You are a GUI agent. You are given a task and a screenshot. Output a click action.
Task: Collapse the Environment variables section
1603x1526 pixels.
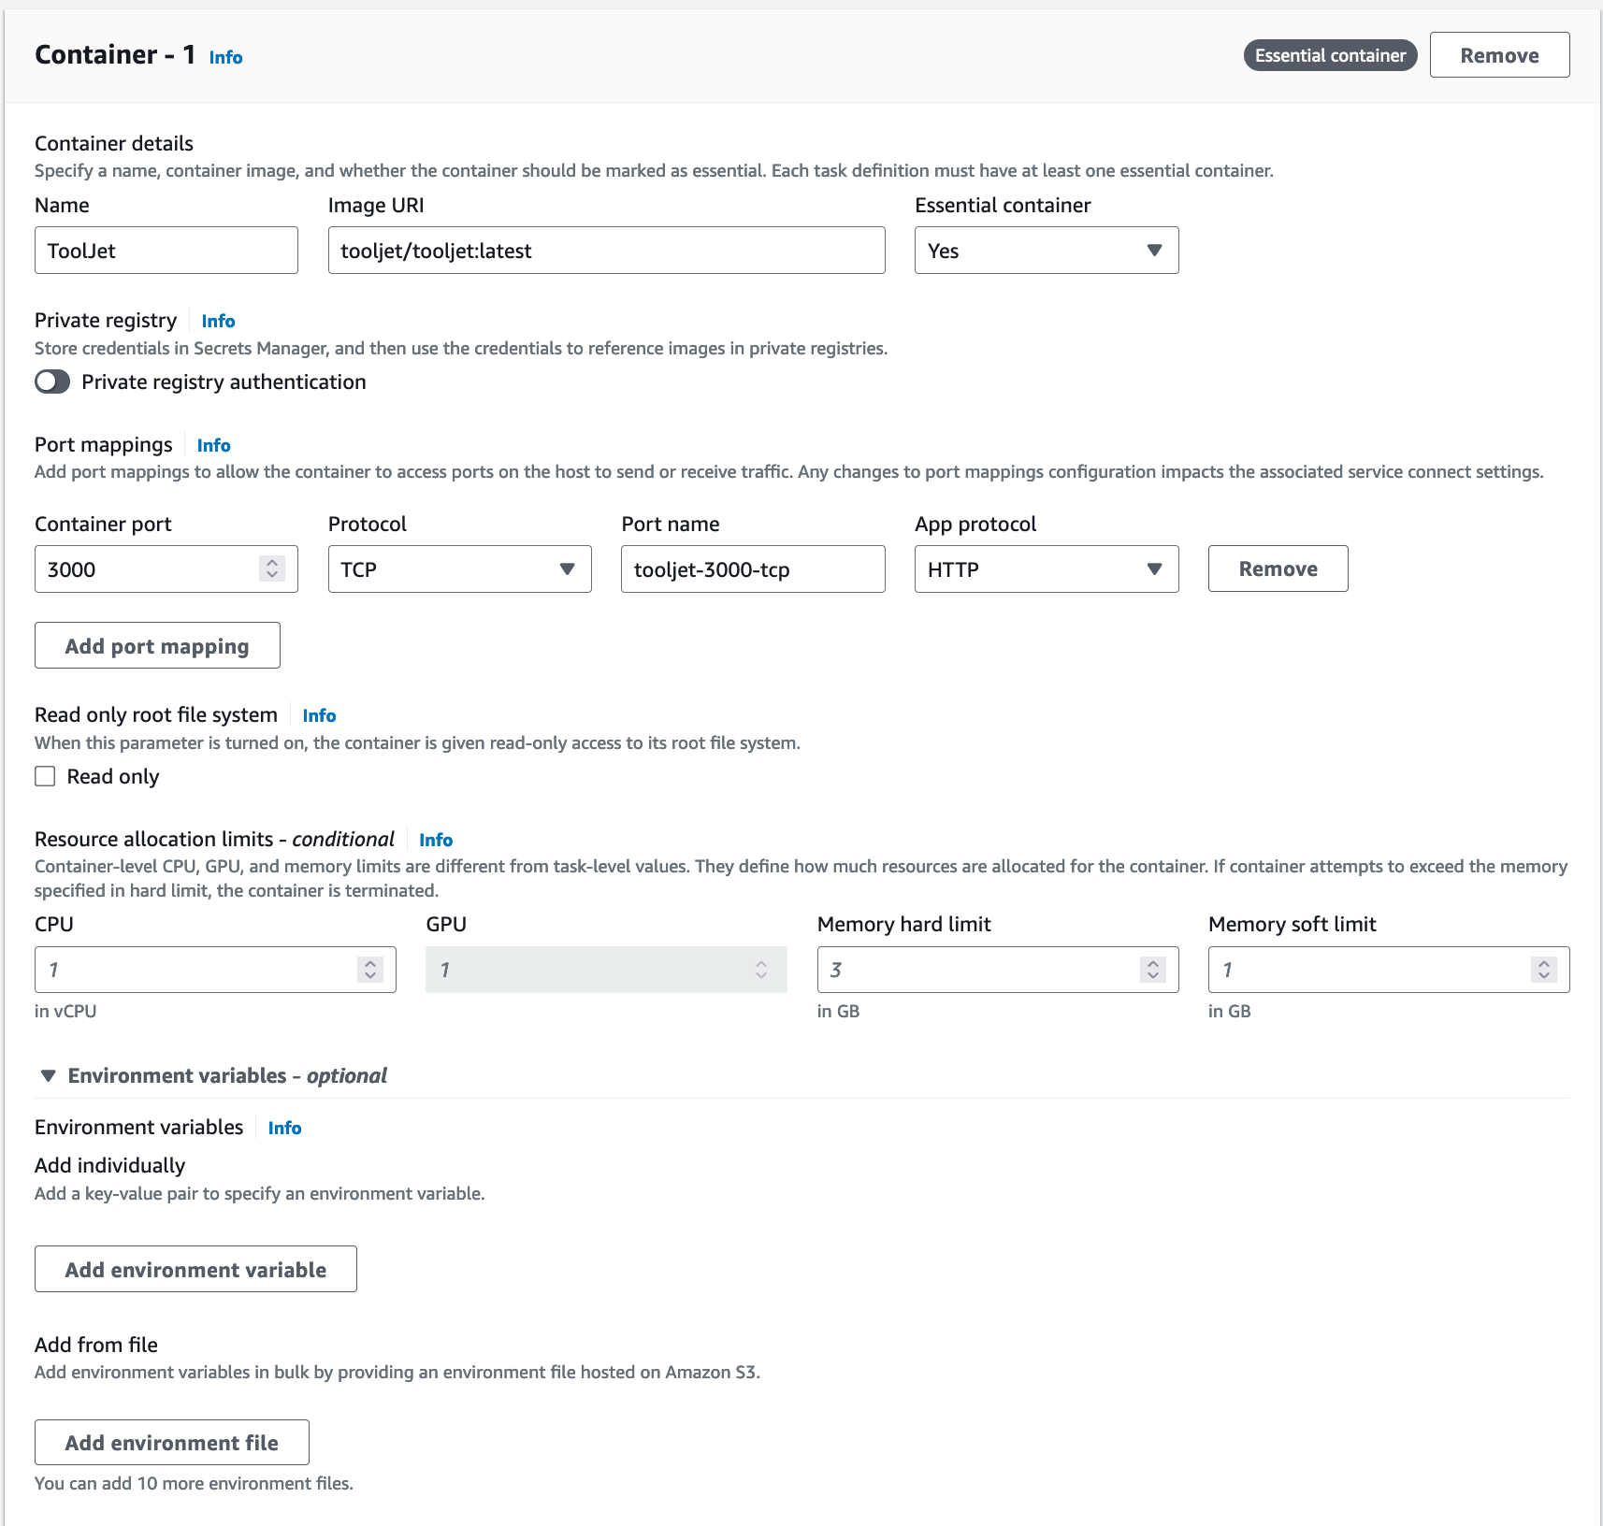[49, 1076]
